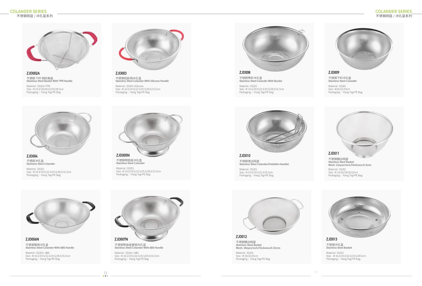
Task: Click the ZJD010 product code text
Action: tap(245, 156)
